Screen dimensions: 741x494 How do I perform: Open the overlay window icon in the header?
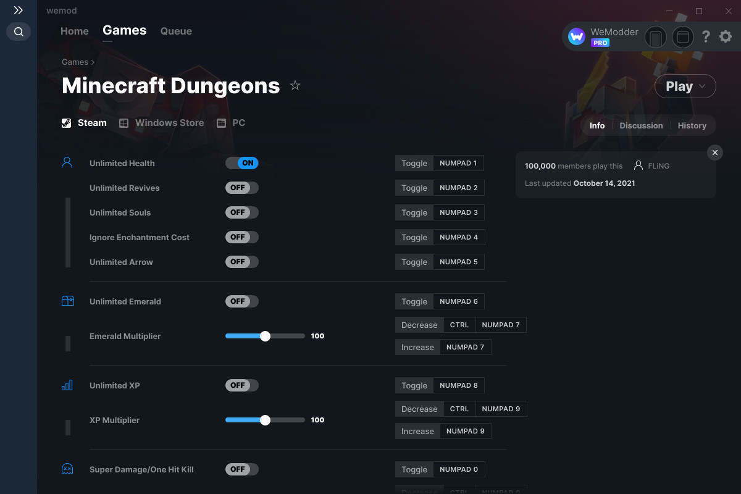pos(683,37)
